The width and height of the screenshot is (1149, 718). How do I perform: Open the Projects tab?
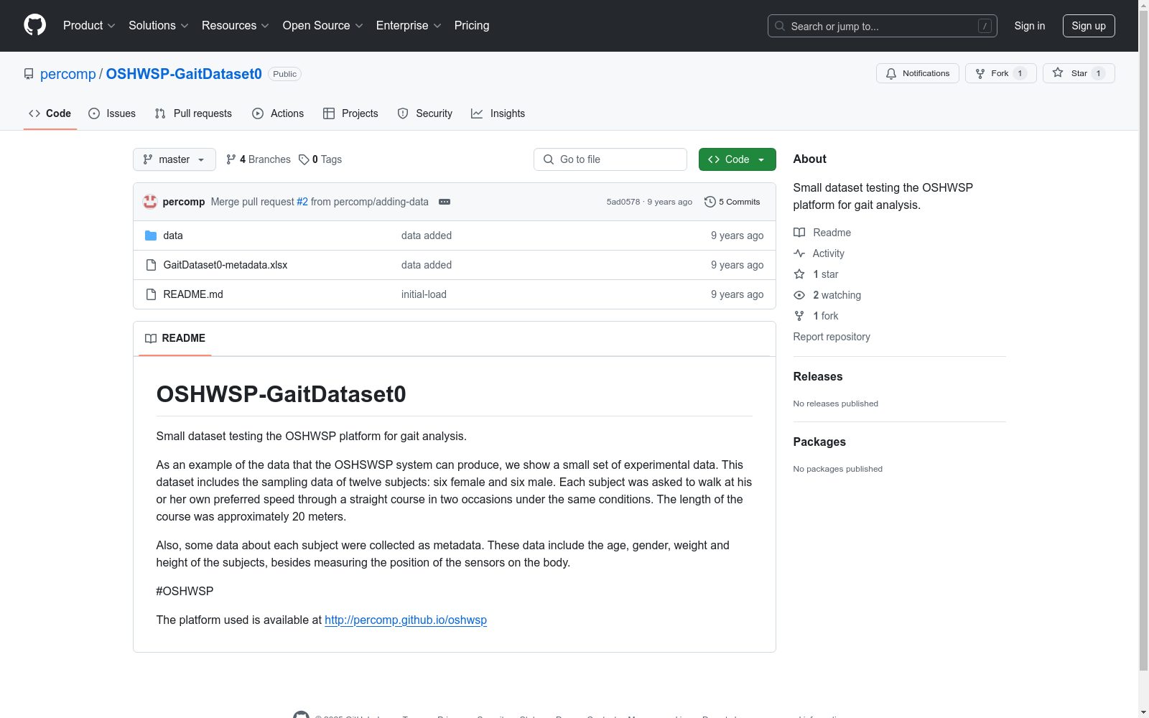pos(350,113)
